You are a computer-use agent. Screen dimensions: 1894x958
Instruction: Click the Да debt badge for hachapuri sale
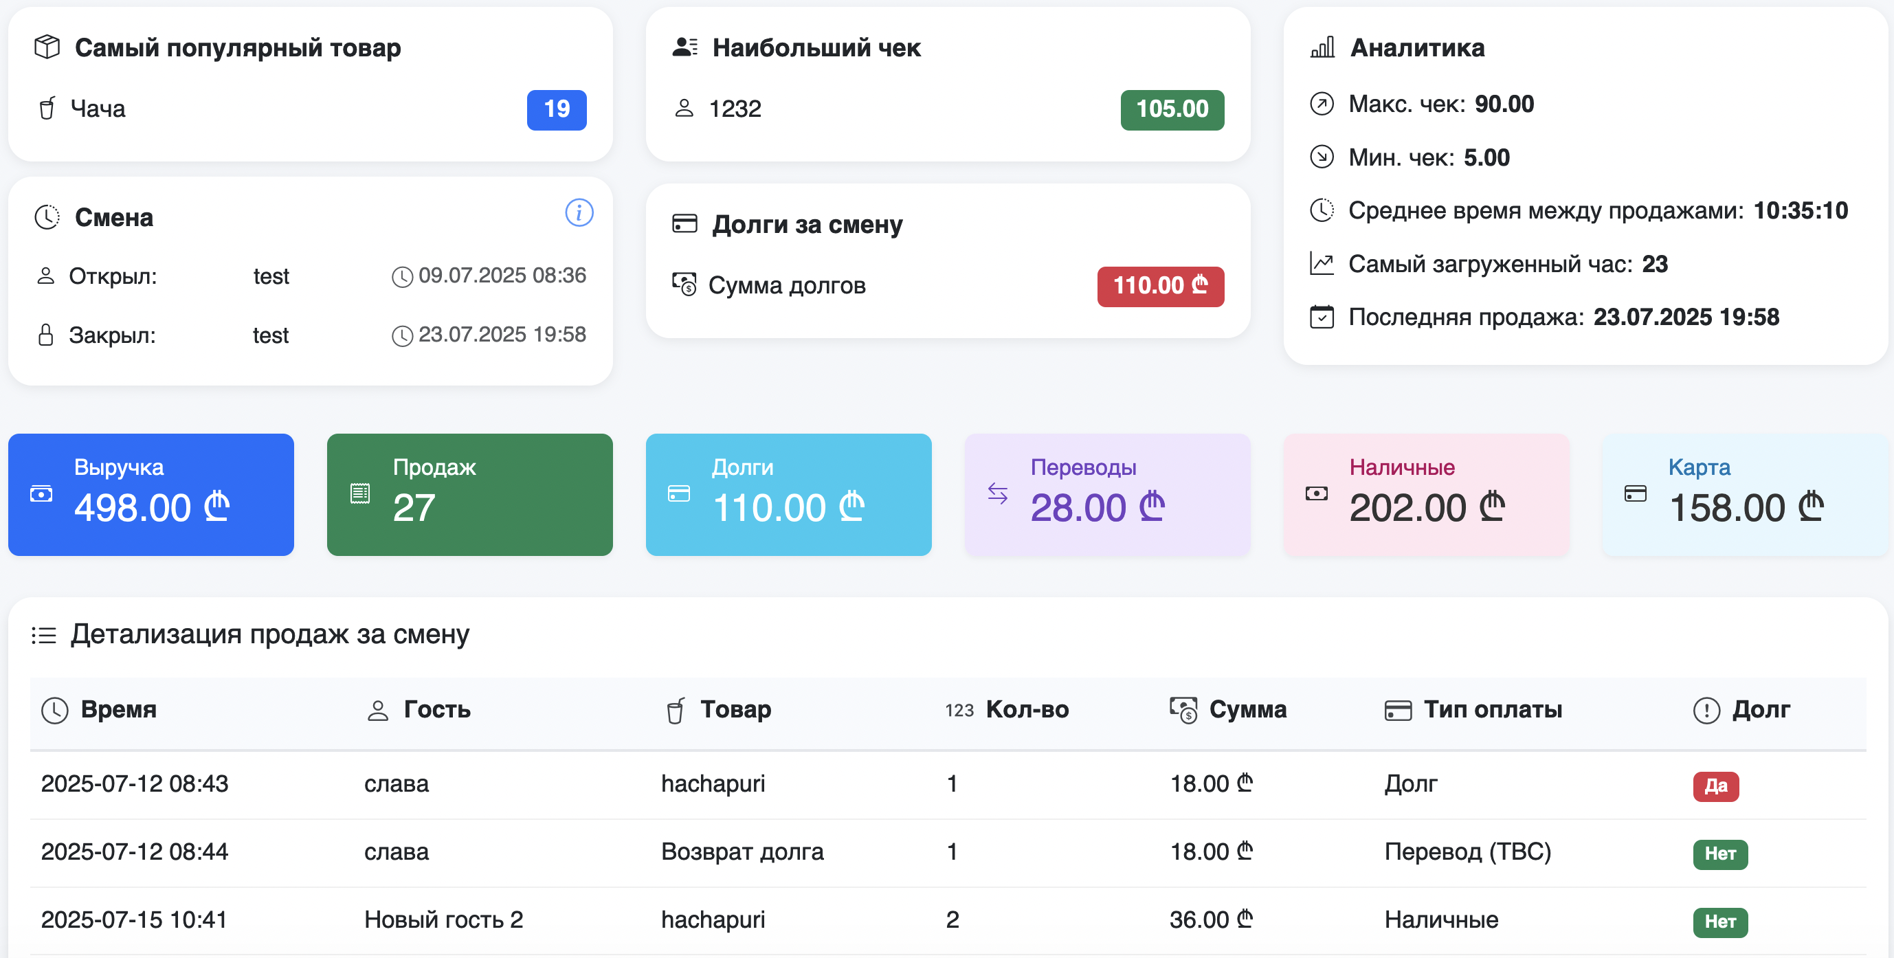(x=1715, y=786)
